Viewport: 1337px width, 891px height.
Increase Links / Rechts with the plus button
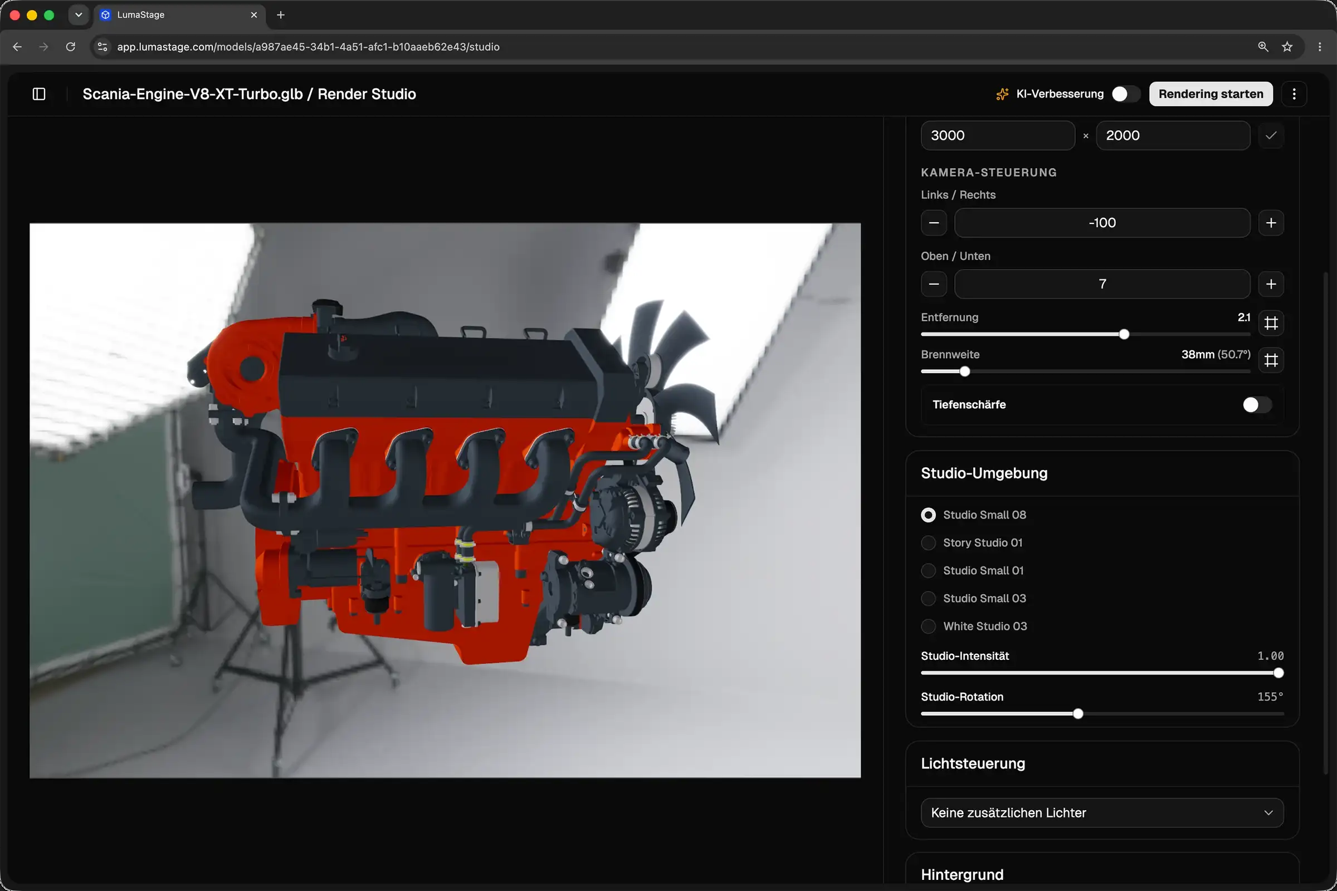pyautogui.click(x=1271, y=223)
